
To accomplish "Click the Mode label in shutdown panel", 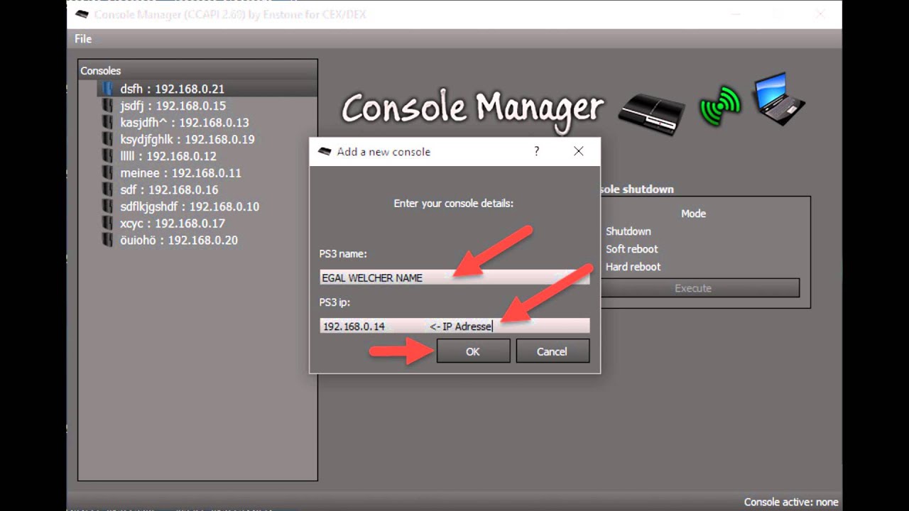I will (x=693, y=213).
